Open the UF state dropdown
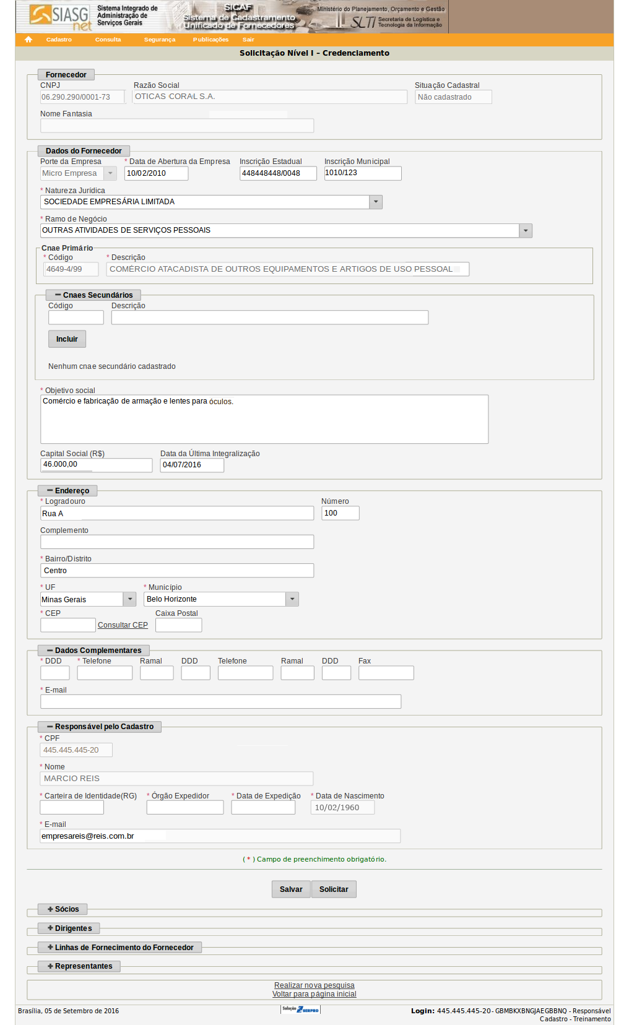Screen dimensions: 629x1025 tap(129, 599)
